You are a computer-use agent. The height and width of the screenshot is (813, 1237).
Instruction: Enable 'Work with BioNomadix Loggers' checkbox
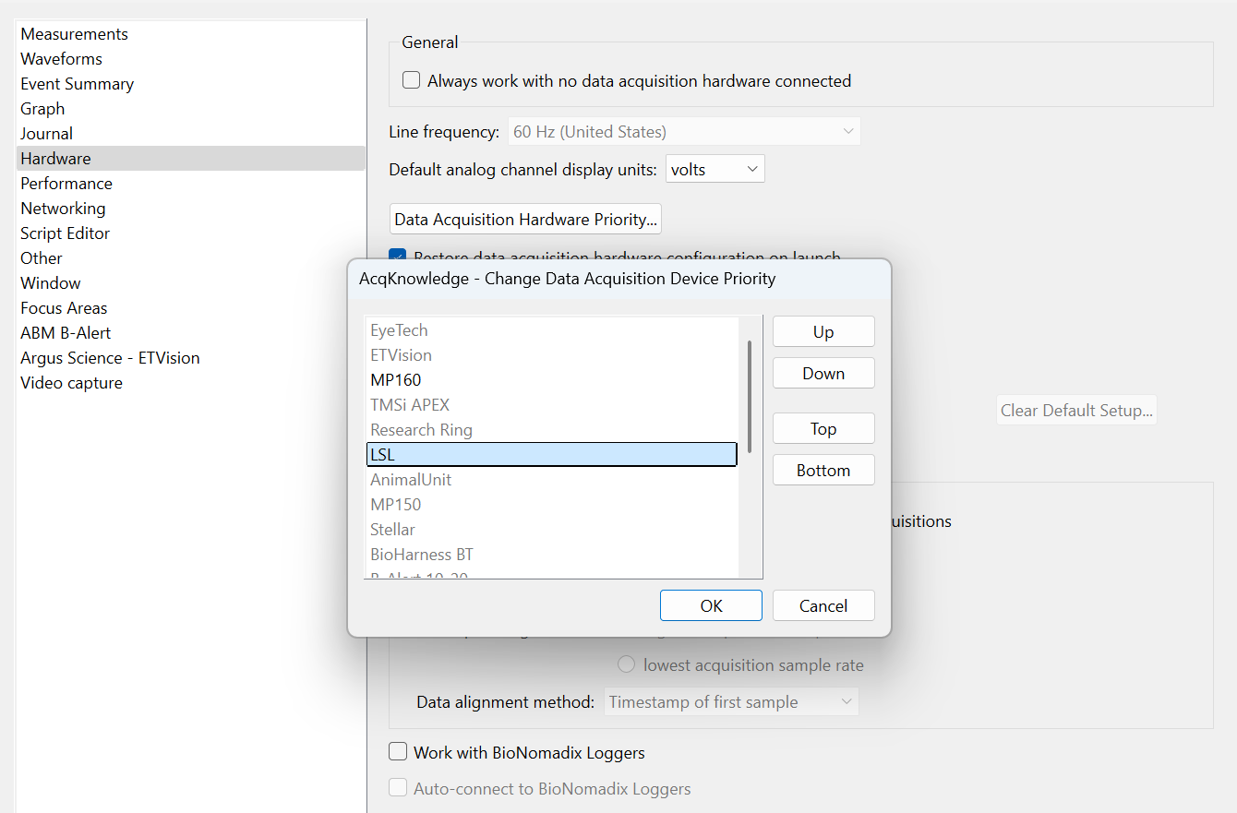click(x=398, y=752)
